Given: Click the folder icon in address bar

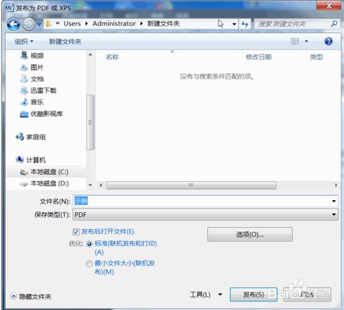Looking at the screenshot, I should tap(49, 24).
